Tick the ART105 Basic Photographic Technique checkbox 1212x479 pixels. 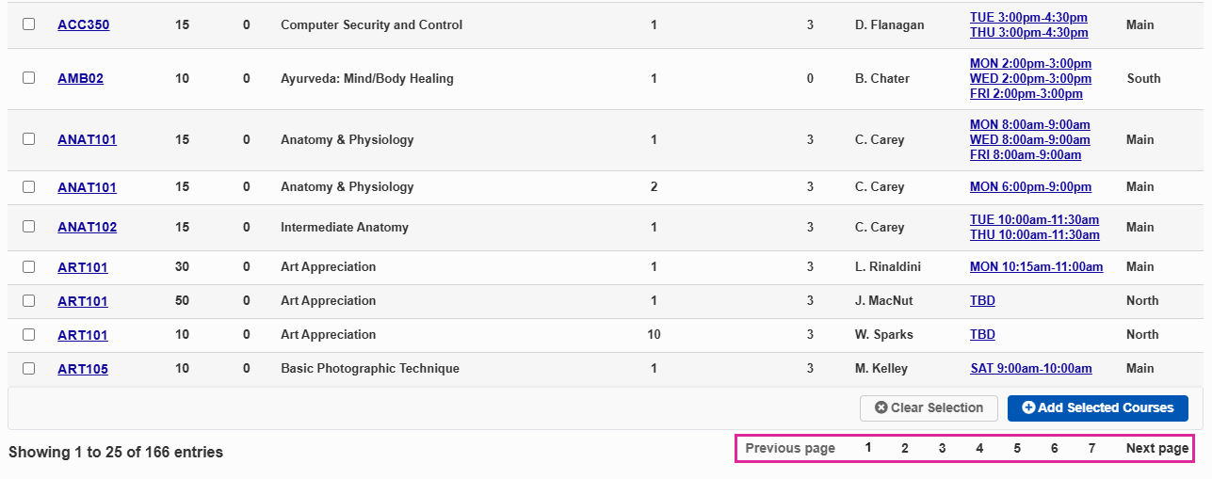28,368
